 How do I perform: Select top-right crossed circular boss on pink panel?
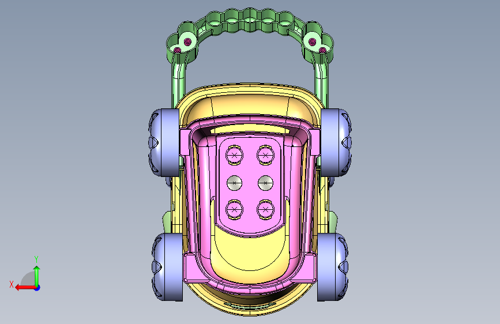coord(265,155)
